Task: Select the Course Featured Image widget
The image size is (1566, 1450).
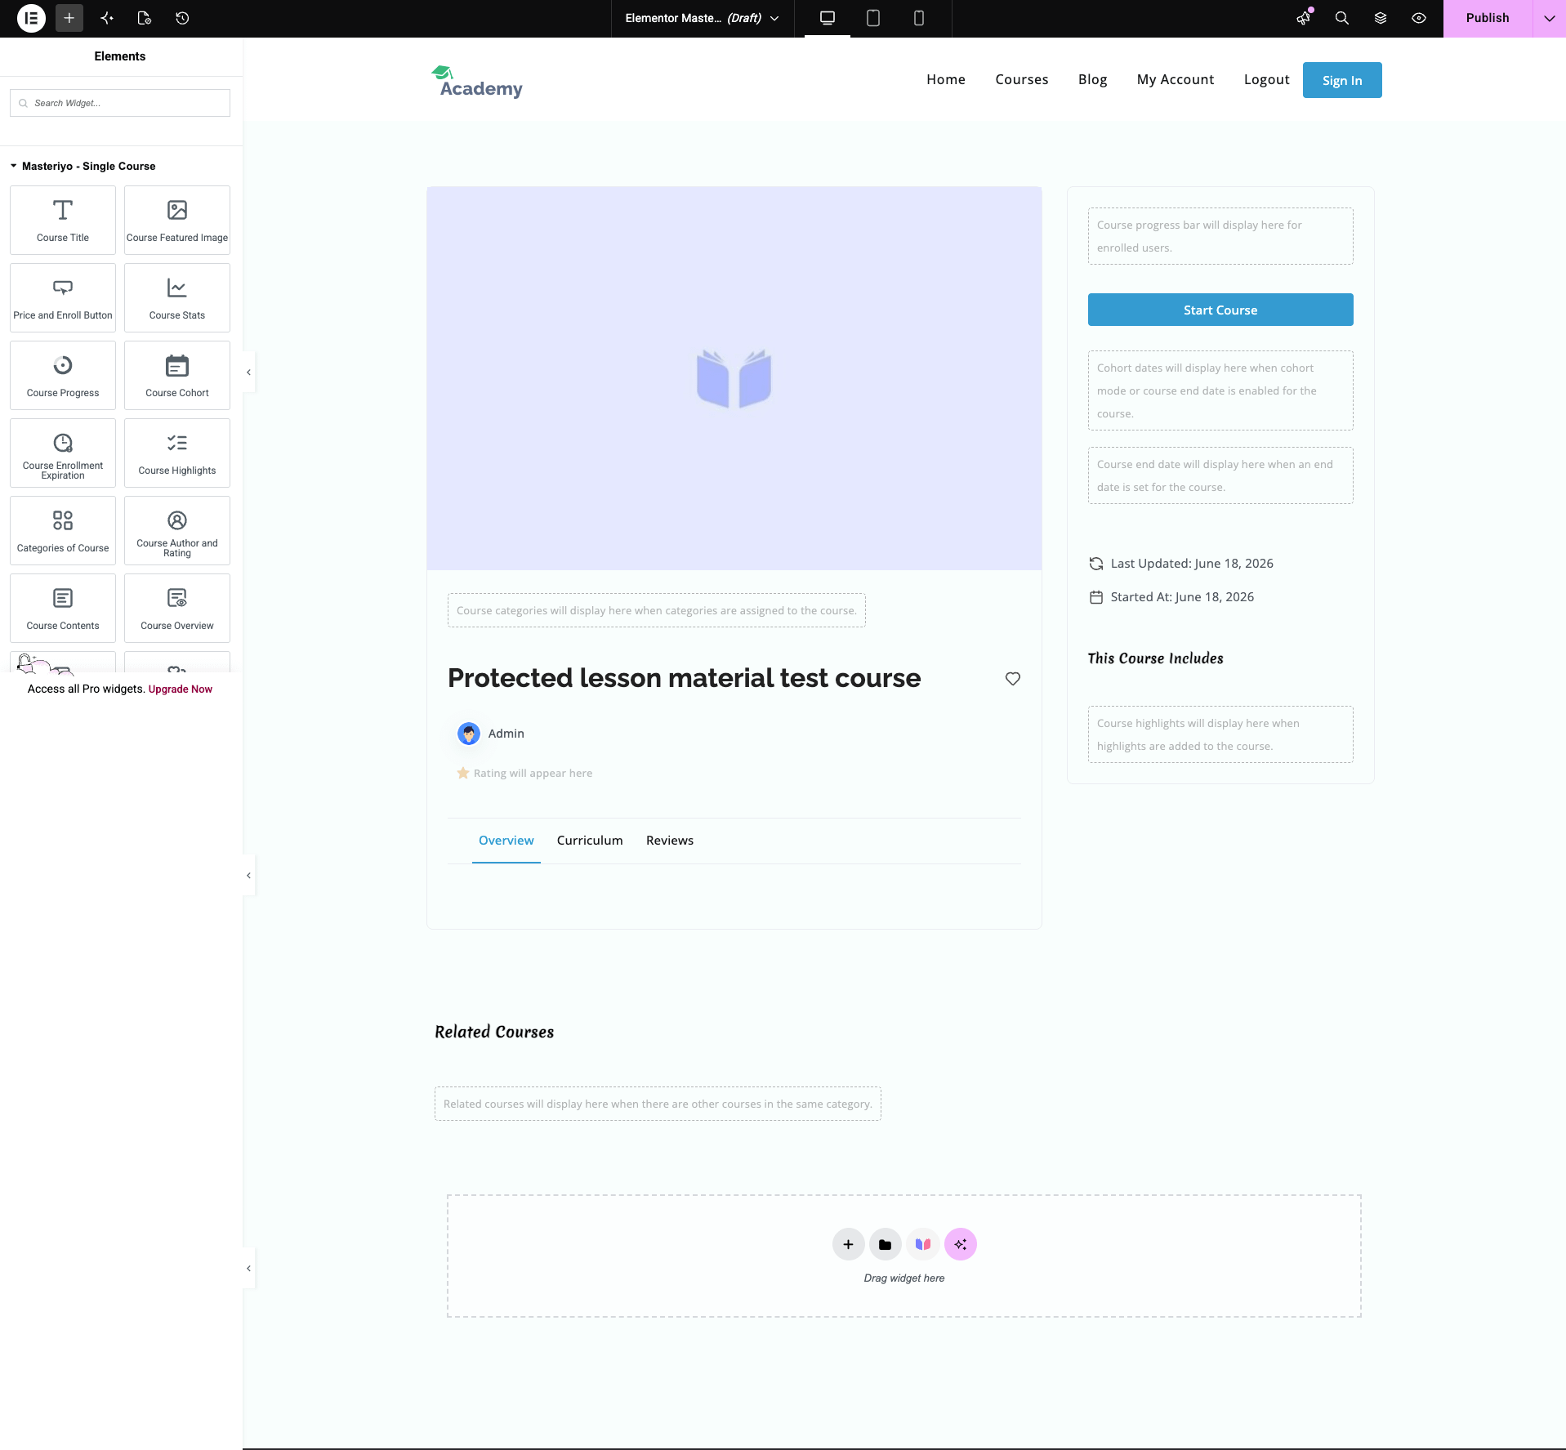Action: point(177,220)
